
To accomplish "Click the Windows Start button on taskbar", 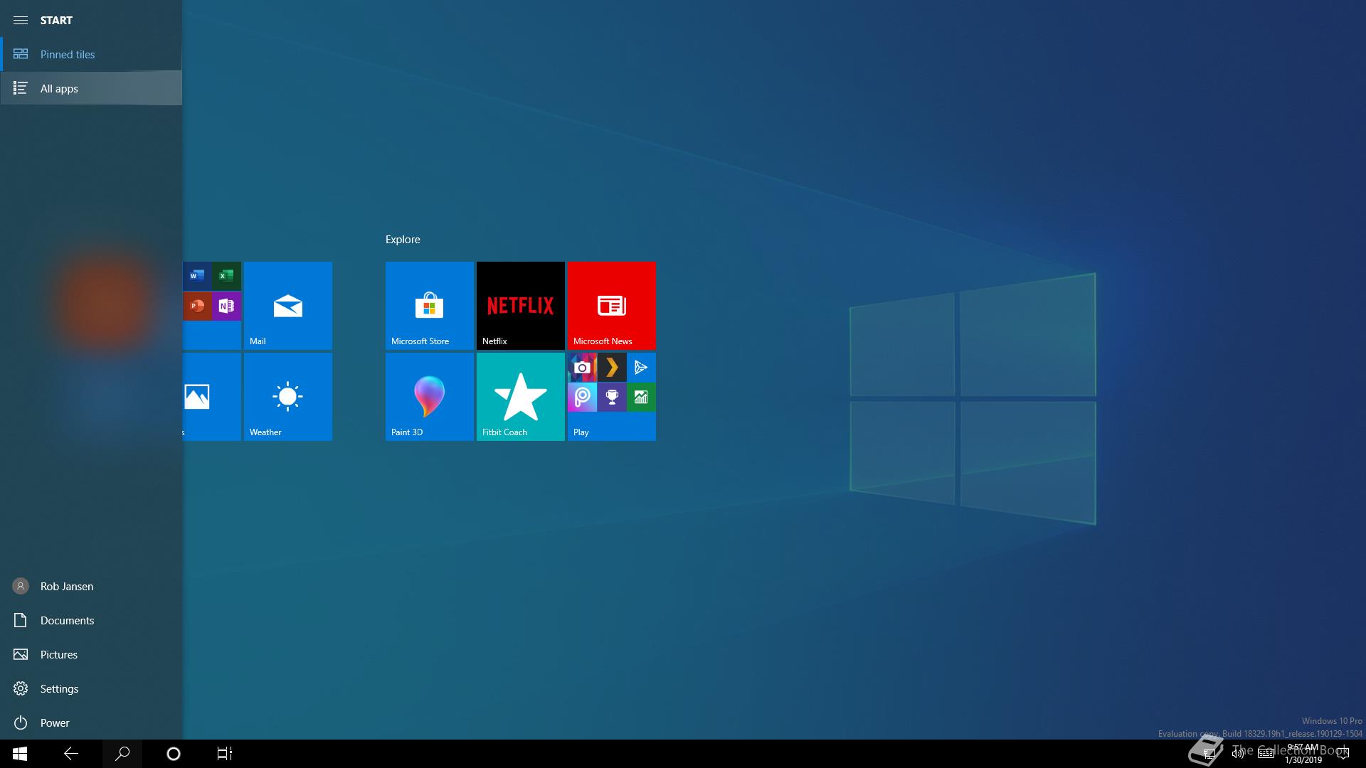I will tap(20, 754).
